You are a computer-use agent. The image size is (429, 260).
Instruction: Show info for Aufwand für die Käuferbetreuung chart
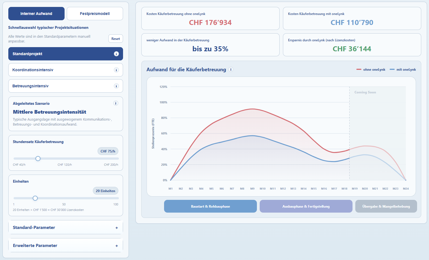pyautogui.click(x=231, y=69)
